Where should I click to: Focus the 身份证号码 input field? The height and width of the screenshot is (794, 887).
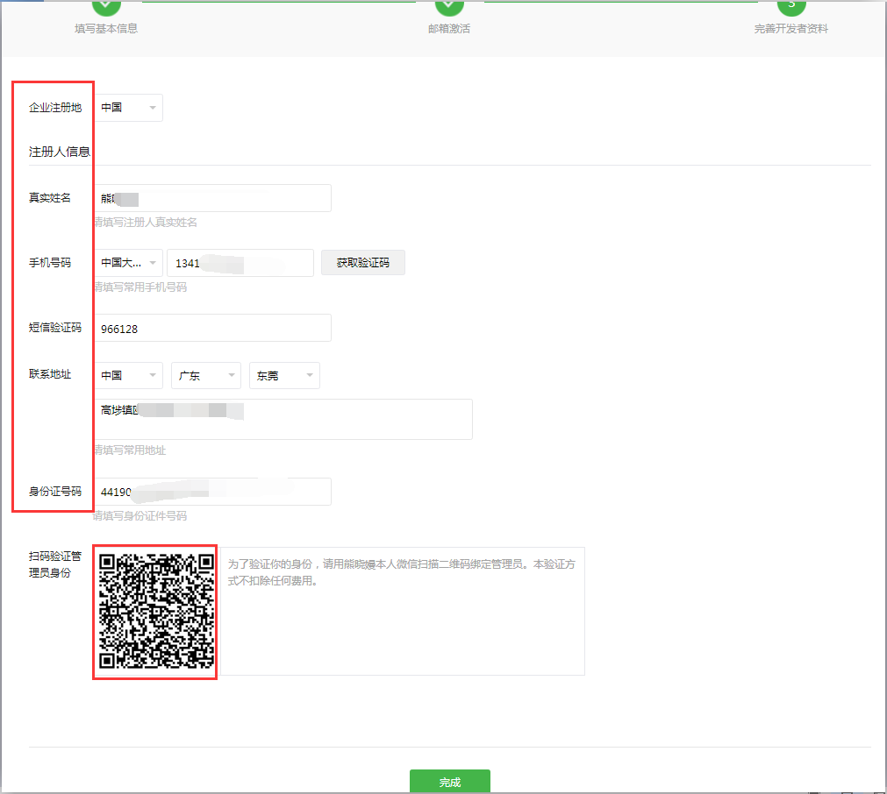[211, 492]
